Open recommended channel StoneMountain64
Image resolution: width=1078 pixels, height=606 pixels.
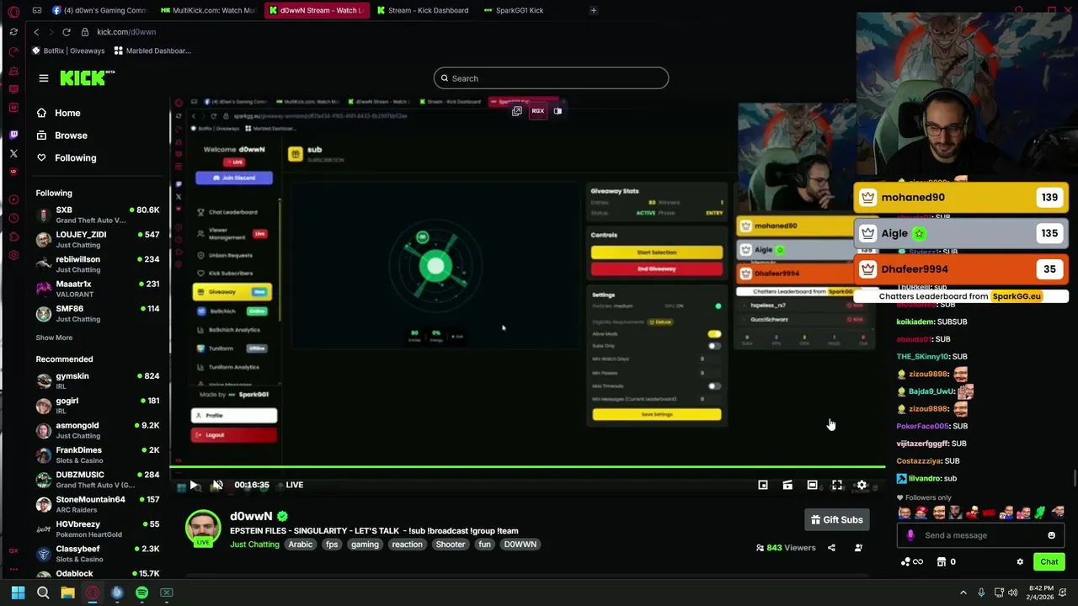click(x=97, y=504)
